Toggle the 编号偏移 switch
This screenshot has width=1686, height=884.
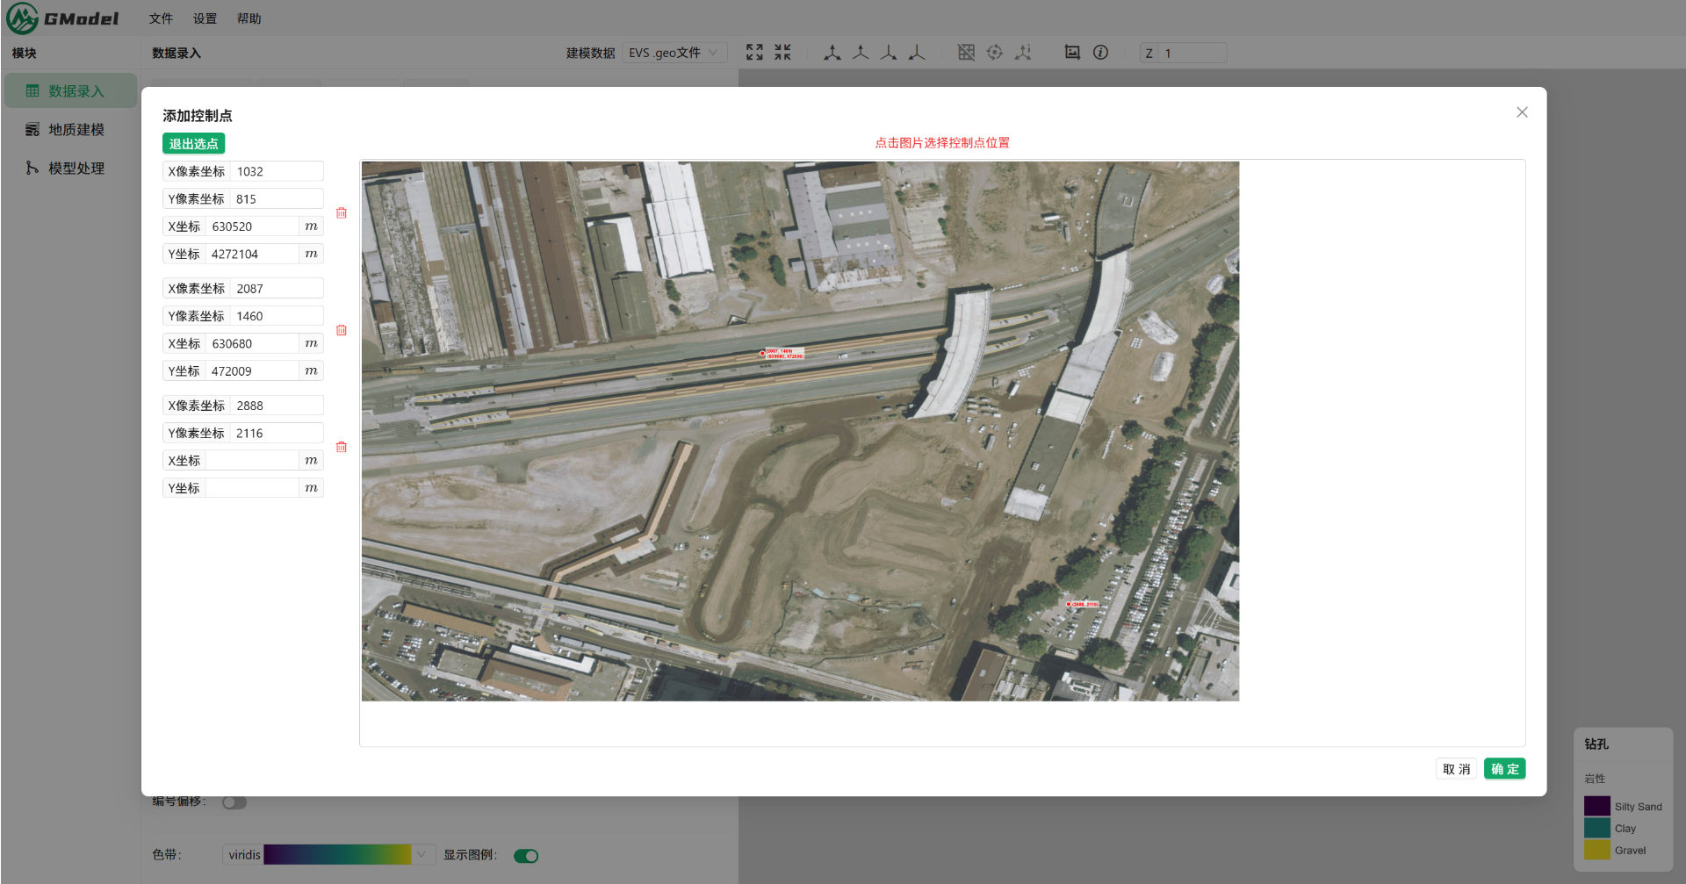234,802
